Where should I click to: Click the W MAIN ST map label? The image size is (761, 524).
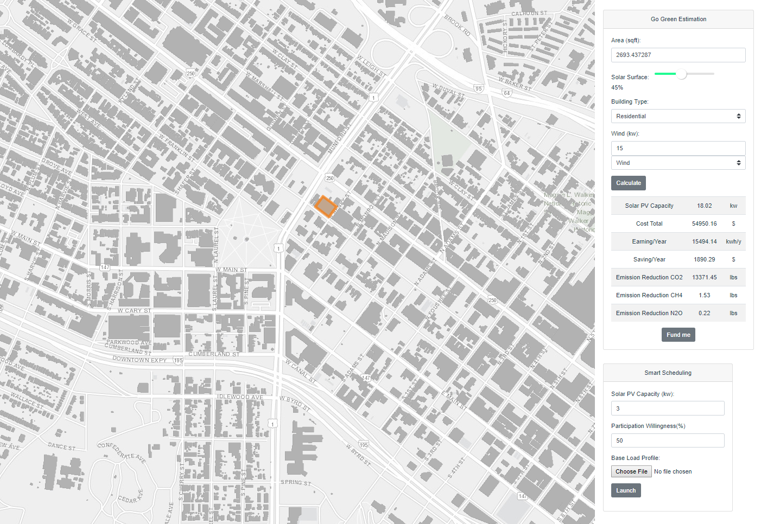[x=231, y=270]
